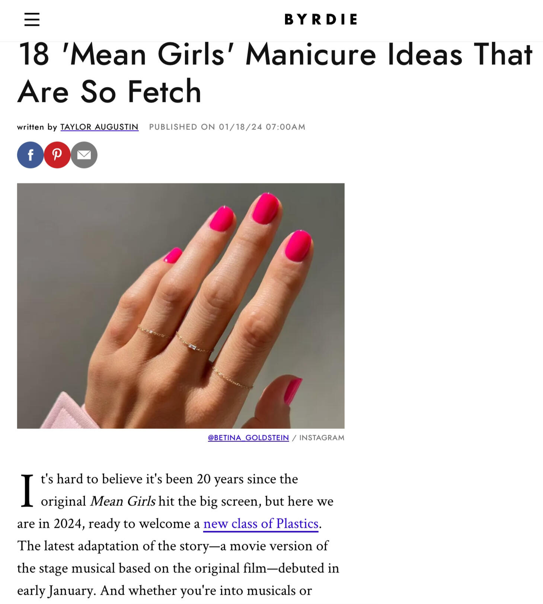Open the @BETINA_GOLDSTEIN credit link

248,438
